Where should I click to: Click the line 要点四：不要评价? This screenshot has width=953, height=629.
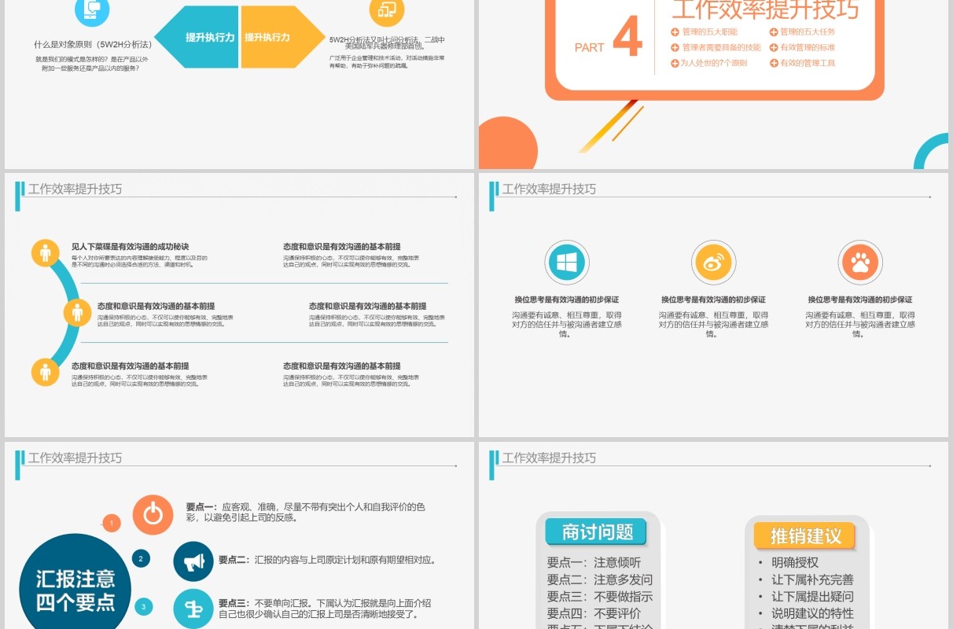(594, 613)
